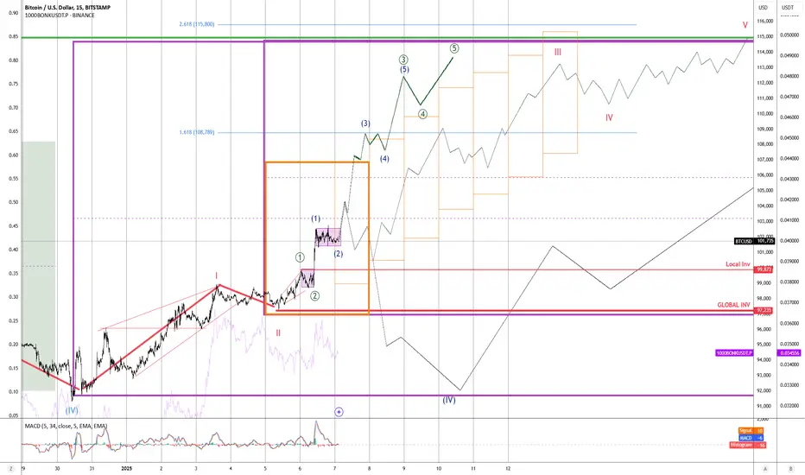805x475 pixels.
Task: Select the blue (3) wave label
Action: tap(365, 123)
